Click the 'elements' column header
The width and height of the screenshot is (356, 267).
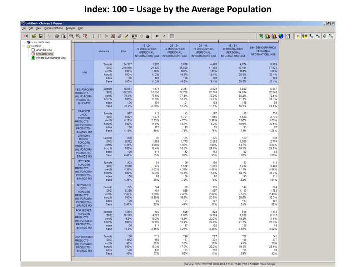click(104, 51)
